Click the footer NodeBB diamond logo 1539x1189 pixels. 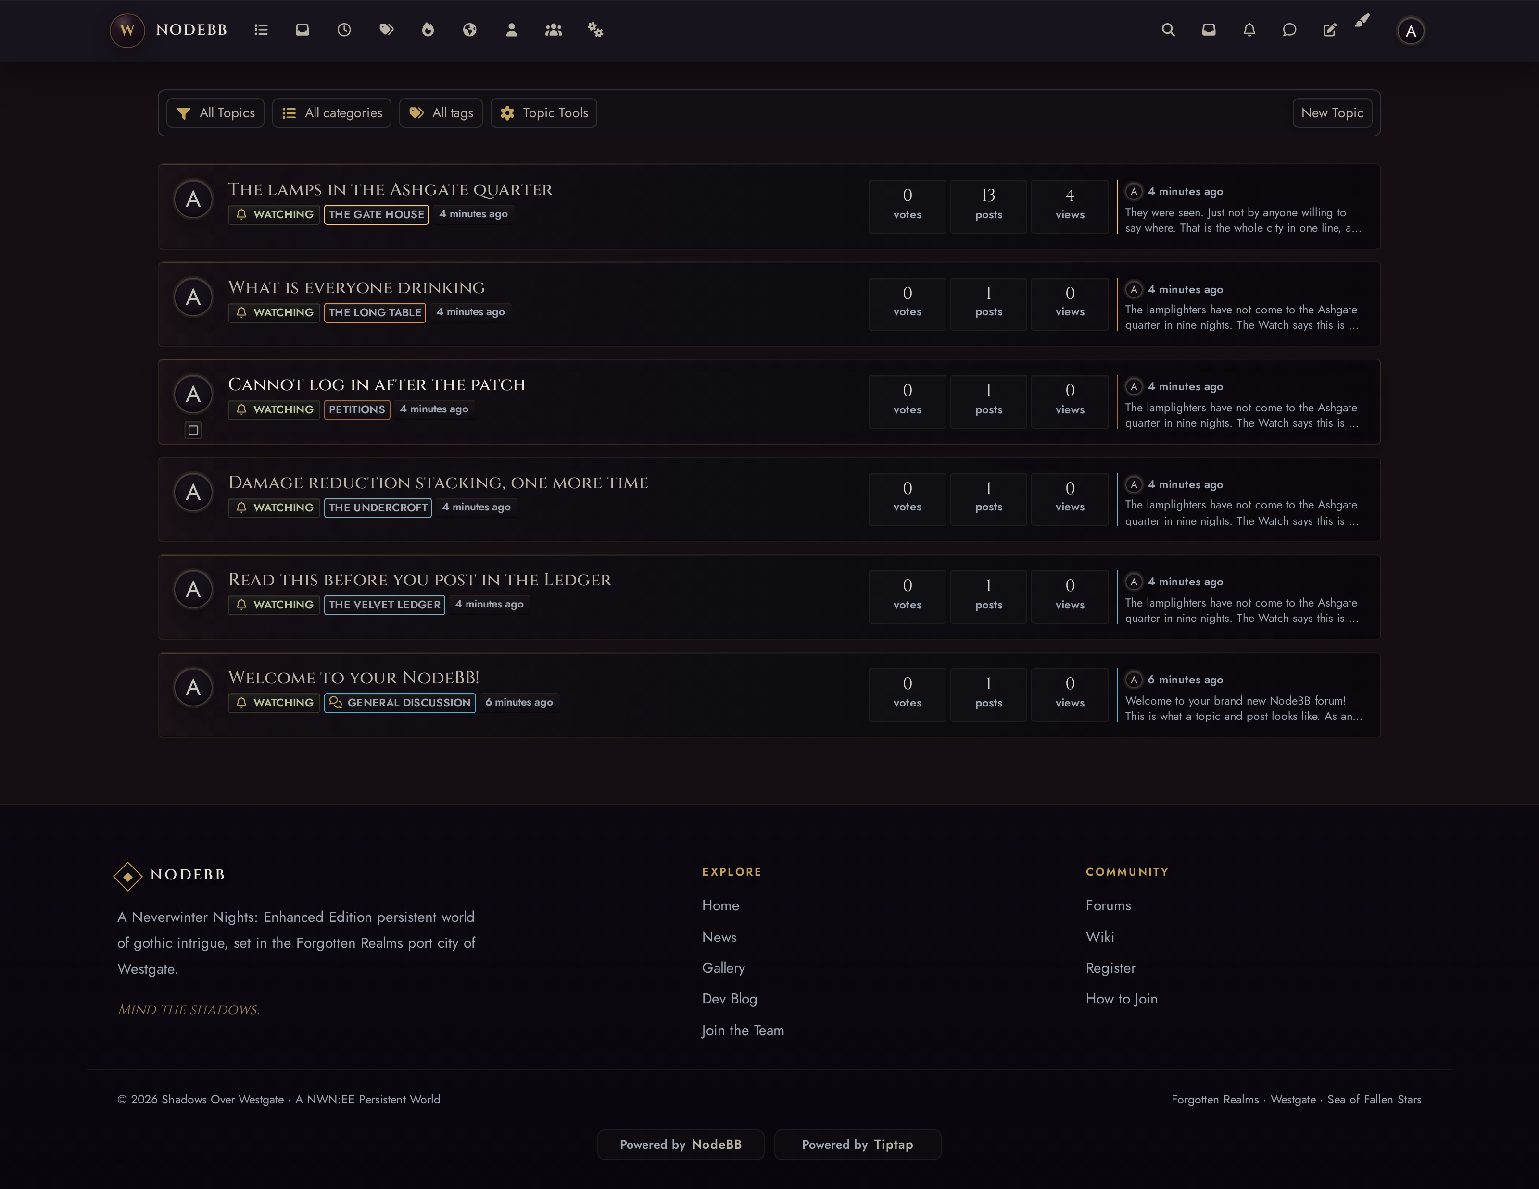127,877
